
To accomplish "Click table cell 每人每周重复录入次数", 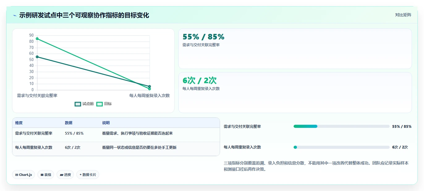I will [x=34, y=148].
